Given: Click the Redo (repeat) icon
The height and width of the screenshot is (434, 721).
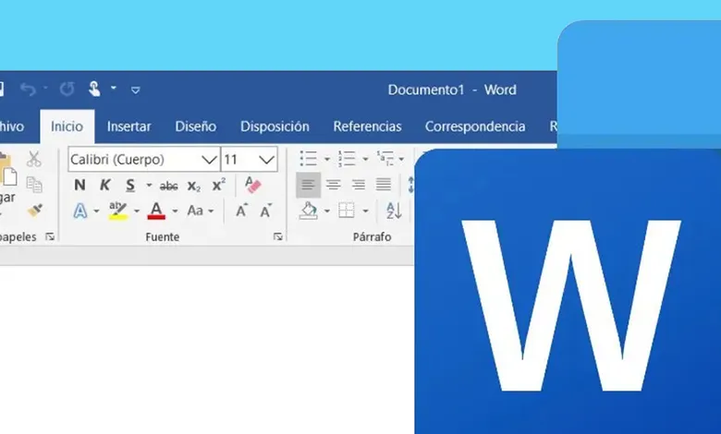Looking at the screenshot, I should [67, 89].
